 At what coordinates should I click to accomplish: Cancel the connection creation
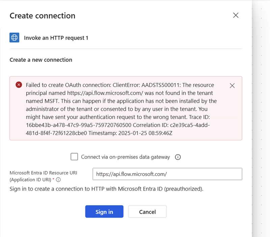pos(147,211)
